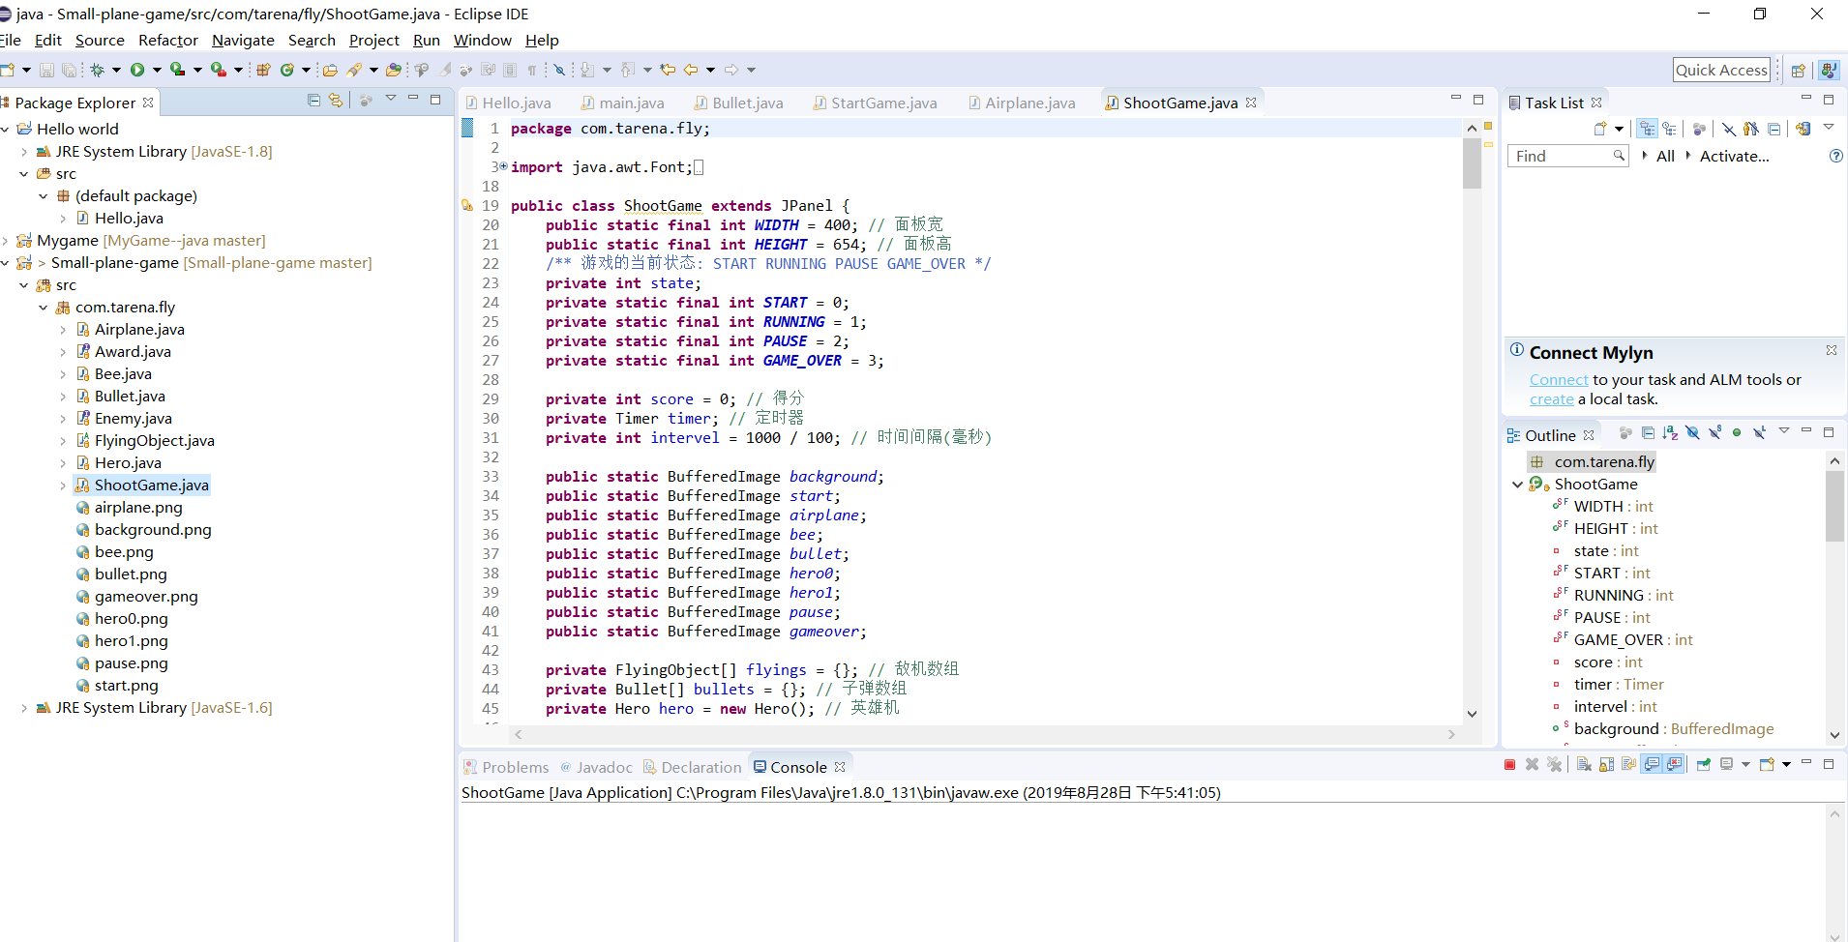
Task: Click the new task icon in Task List
Action: pos(1600,129)
